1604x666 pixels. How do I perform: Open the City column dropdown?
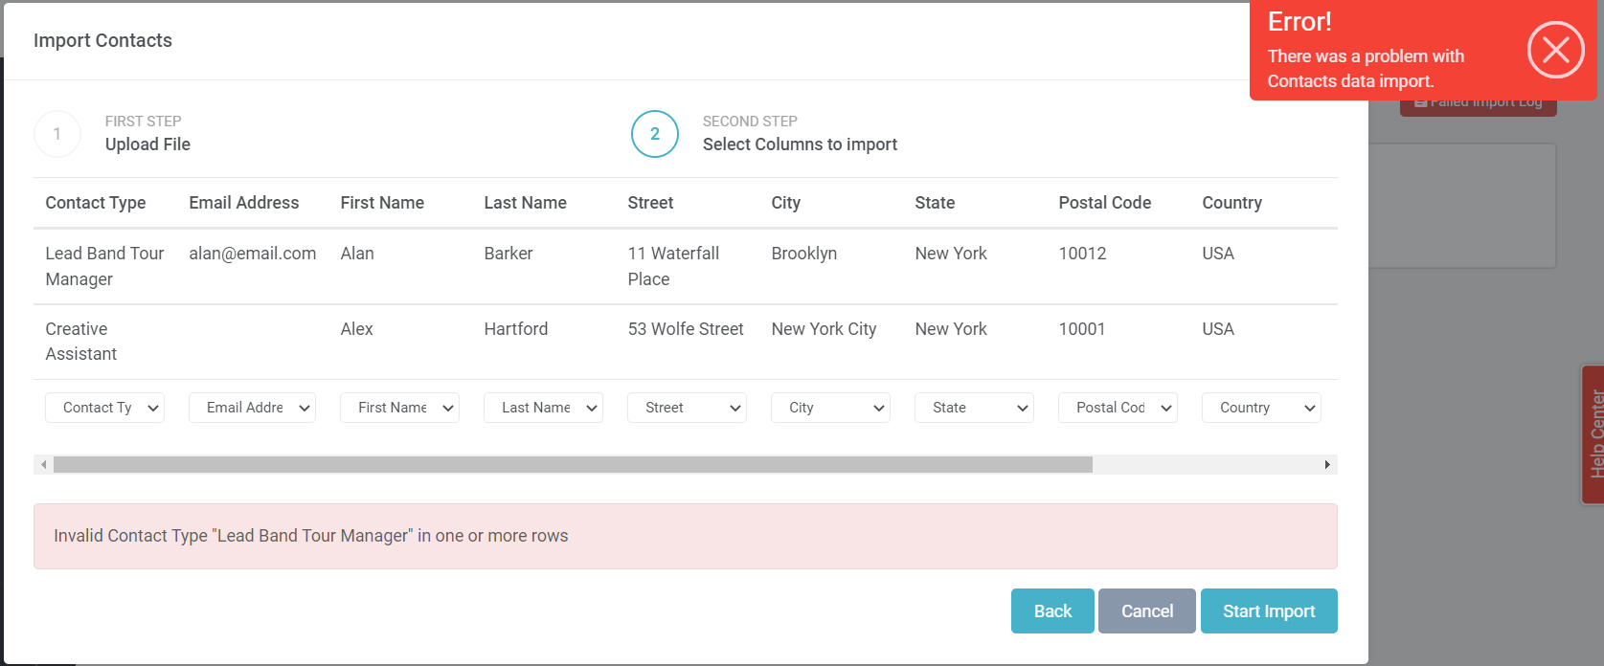pos(830,408)
